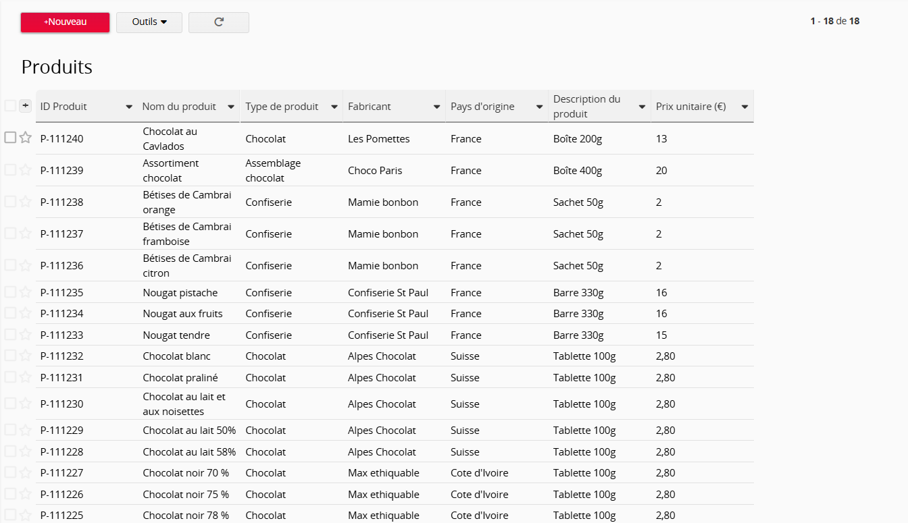Image resolution: width=908 pixels, height=523 pixels.
Task: Open Nom du produit column arrow
Action: pos(231,107)
